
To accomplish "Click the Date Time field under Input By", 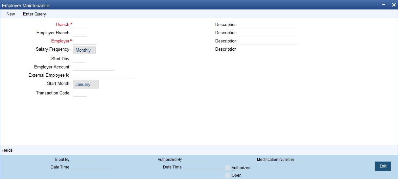I will point(91,167).
